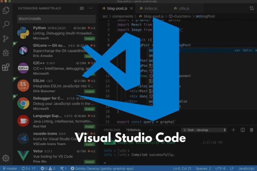Image resolution: width=257 pixels, height=171 pixels.
Task: Open the Manage gear icon
Action: (6, 158)
